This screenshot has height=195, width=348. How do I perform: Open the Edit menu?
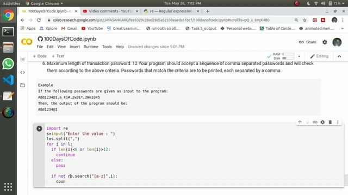coord(50,47)
